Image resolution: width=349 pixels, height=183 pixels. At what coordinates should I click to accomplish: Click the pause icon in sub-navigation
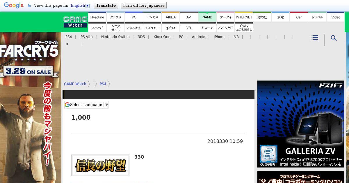click(67, 44)
